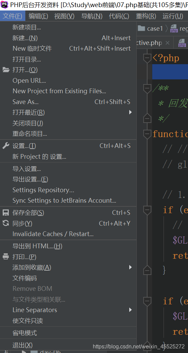Collapse the first if block fold marker

147,210
